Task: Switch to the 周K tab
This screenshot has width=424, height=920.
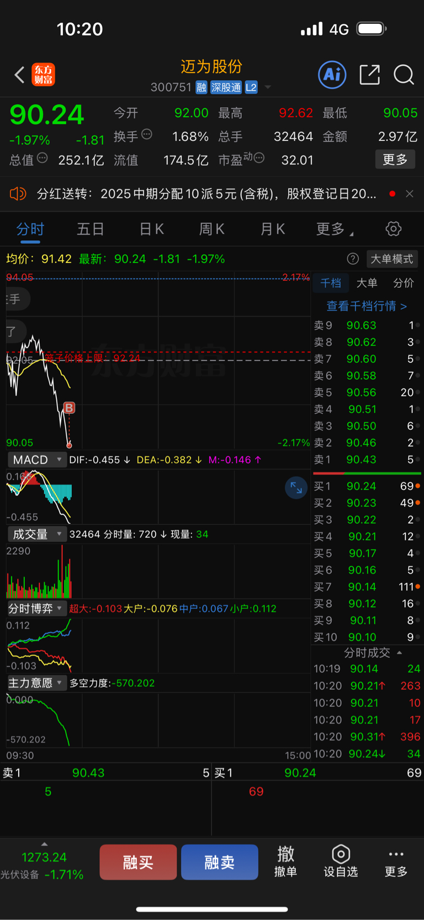Action: [x=212, y=229]
